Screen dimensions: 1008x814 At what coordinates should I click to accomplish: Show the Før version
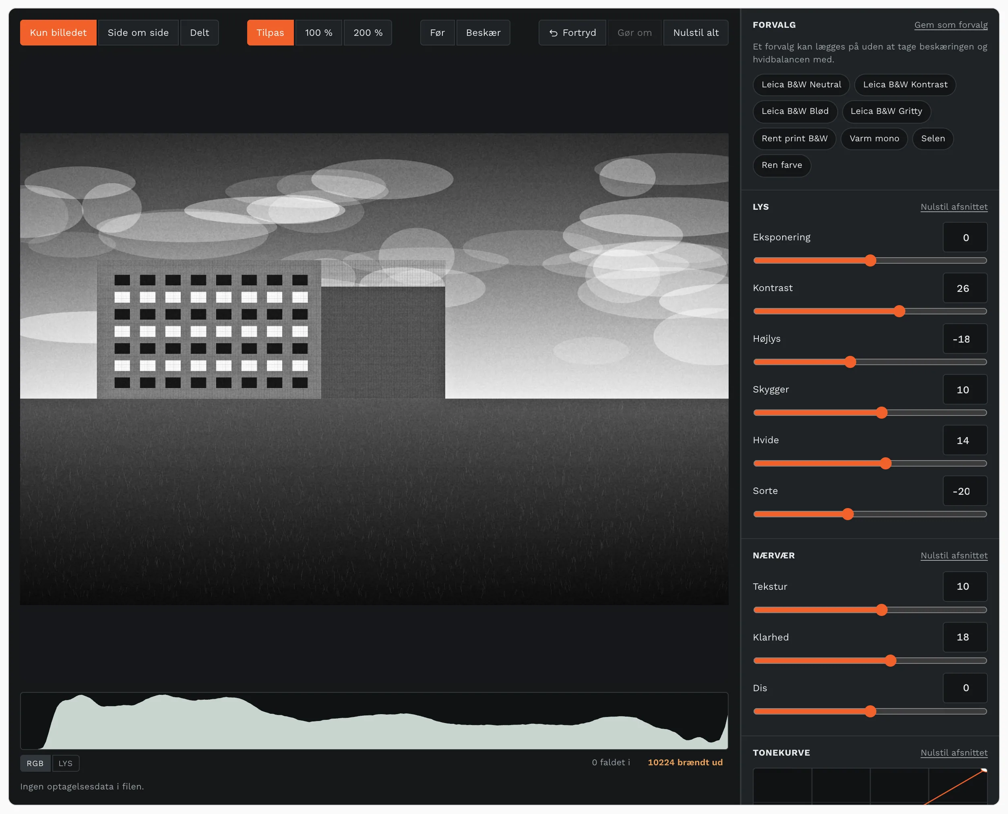(x=437, y=32)
